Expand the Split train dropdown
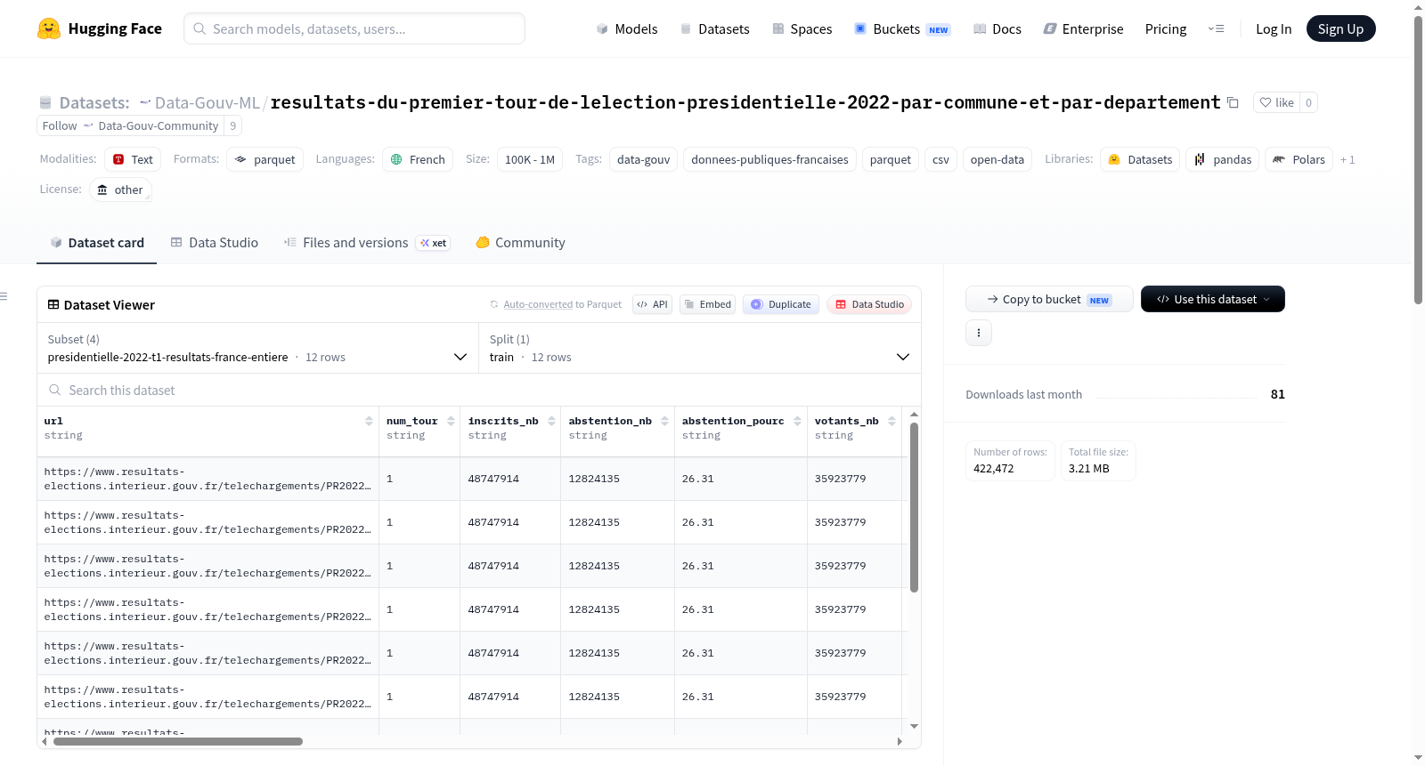 [699, 348]
